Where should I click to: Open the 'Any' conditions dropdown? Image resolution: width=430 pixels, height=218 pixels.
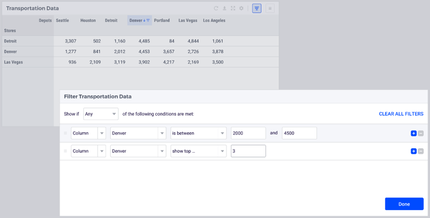[101, 114]
